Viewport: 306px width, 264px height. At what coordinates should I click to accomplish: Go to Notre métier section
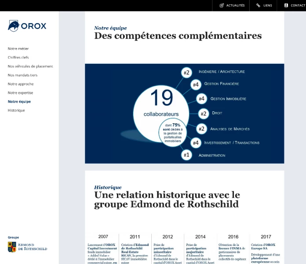18,49
